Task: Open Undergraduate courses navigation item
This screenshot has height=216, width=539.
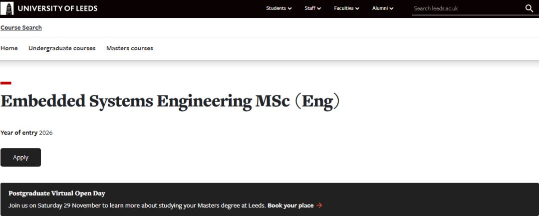Action: click(62, 48)
